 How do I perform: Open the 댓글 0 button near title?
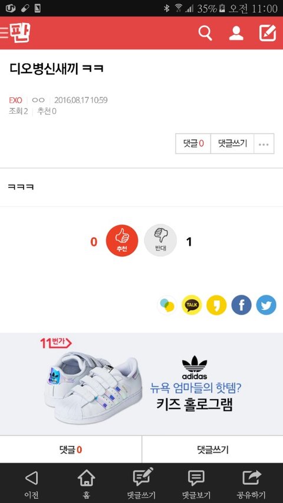point(193,144)
